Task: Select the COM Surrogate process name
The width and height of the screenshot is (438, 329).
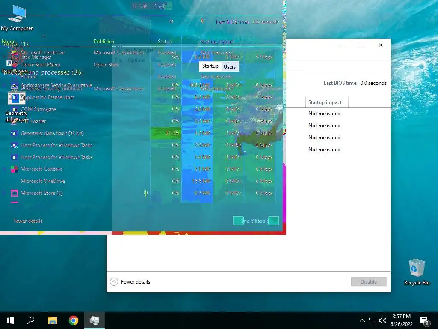Action: tap(38, 109)
